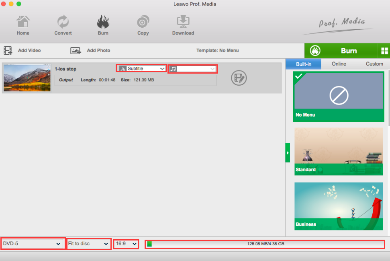Viewport: 390px width, 261px height.
Task: Click the 1-ios stop title text
Action: point(65,69)
